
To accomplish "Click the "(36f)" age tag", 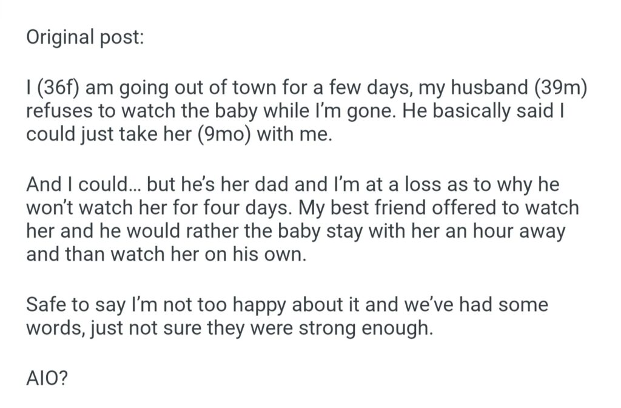I will coord(59,89).
